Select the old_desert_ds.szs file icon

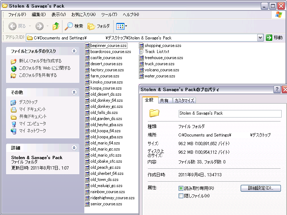(x=87, y=94)
